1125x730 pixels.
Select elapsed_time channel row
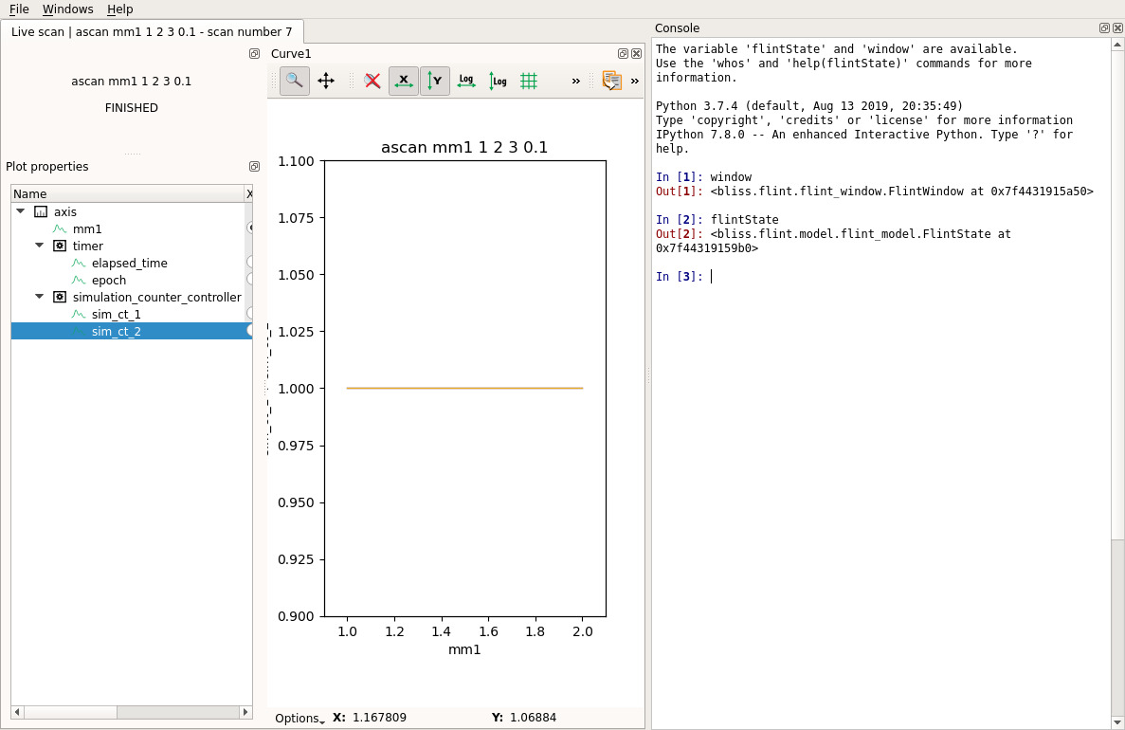(132, 263)
